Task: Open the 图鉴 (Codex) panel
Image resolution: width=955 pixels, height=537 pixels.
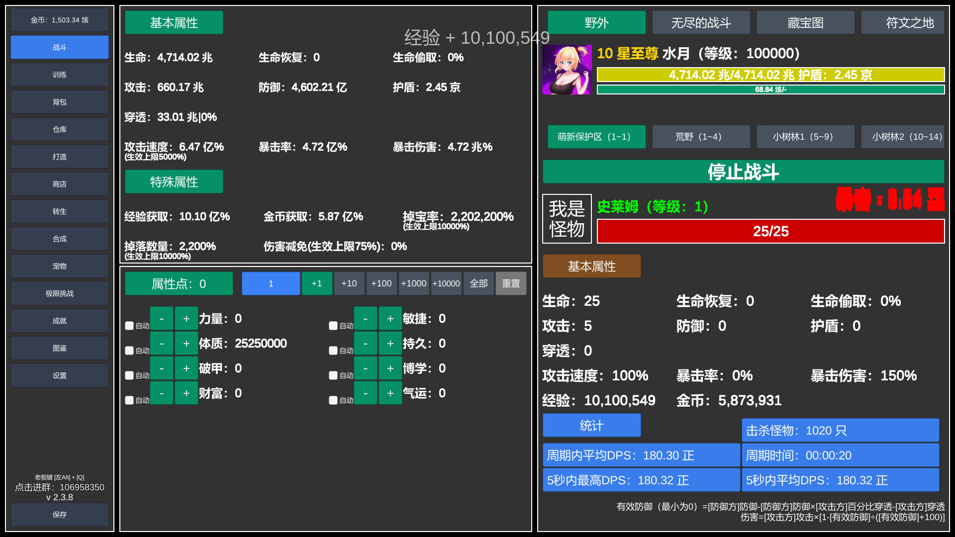Action: tap(59, 348)
